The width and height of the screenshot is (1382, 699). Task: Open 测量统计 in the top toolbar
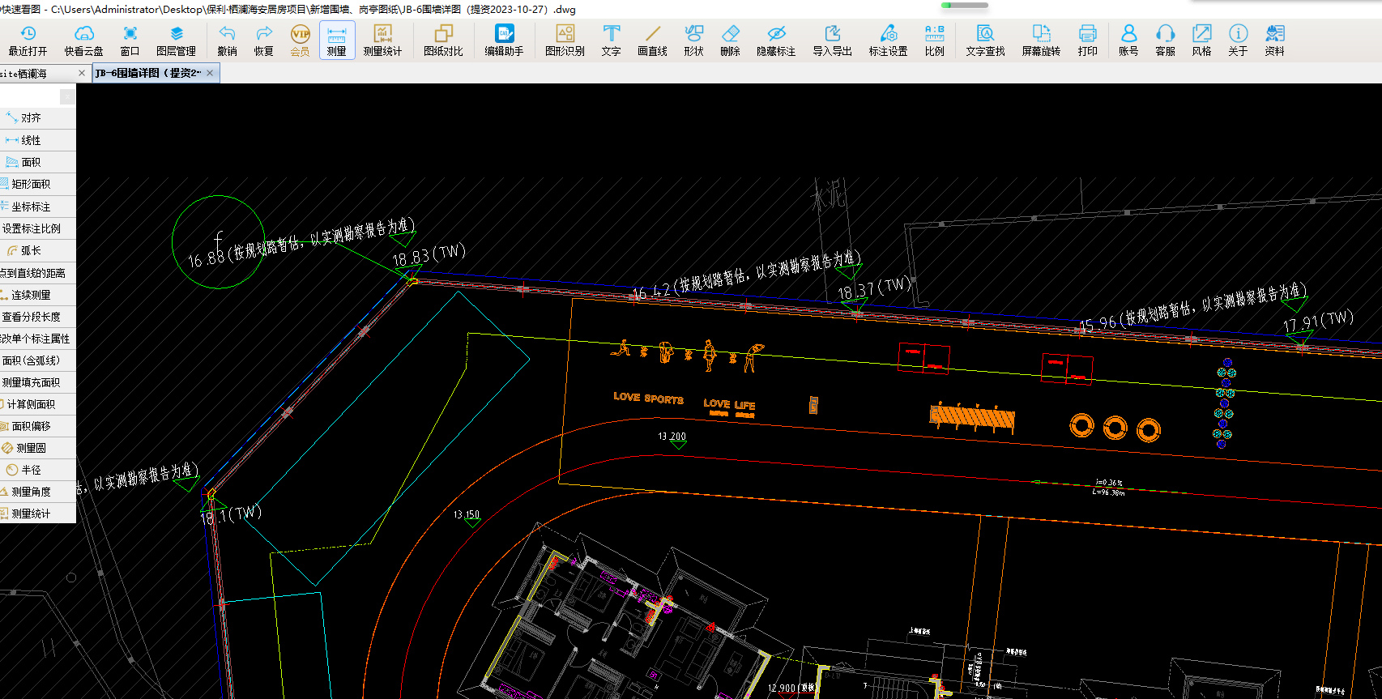382,40
